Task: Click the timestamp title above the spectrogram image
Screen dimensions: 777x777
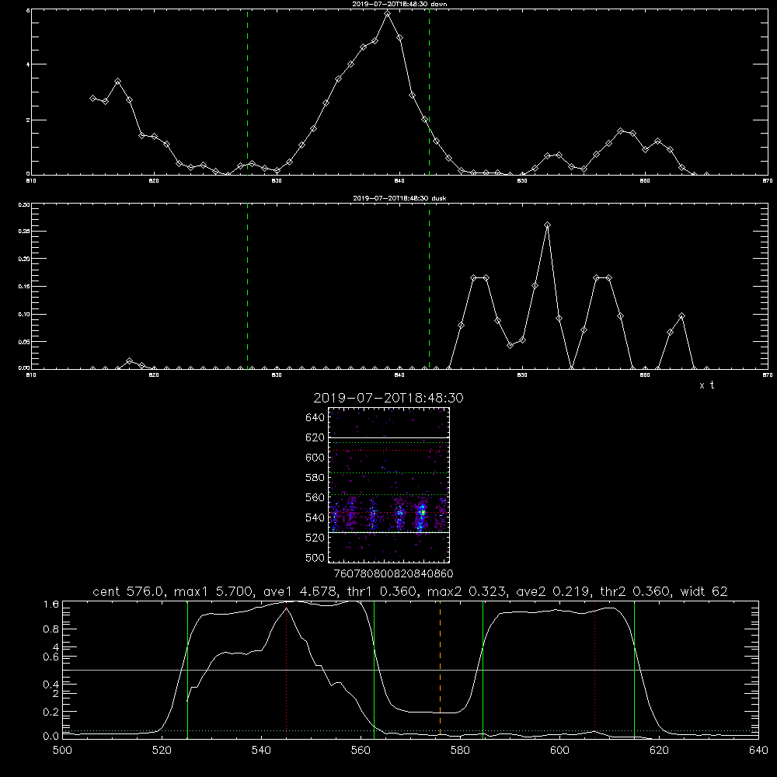Action: pyautogui.click(x=388, y=399)
